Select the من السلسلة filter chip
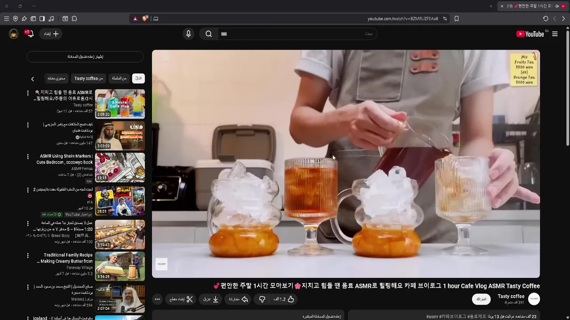570x320 pixels. 119,78
